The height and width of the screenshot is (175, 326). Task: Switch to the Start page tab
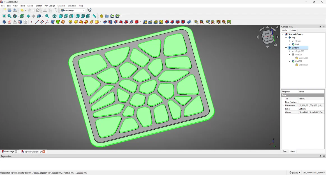point(9,151)
